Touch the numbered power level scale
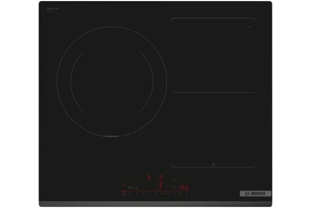The image size is (312, 208). 159,193
